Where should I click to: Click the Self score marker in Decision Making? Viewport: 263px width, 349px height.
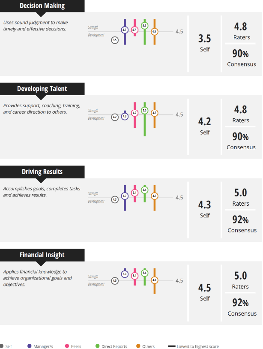(x=115, y=40)
